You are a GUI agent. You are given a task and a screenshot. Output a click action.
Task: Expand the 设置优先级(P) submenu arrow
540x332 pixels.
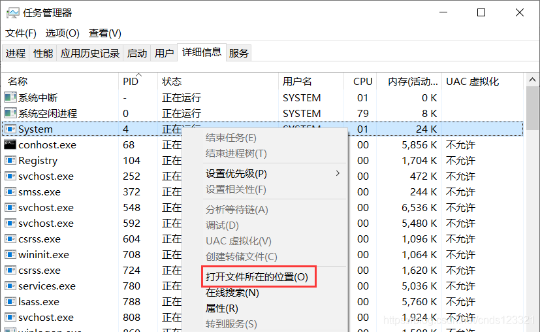coord(338,173)
